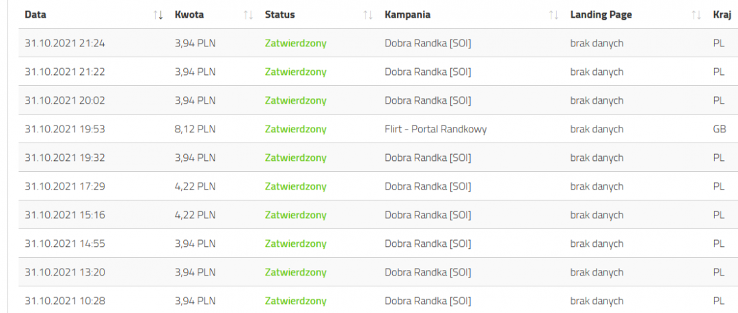Click the sort arrows icon beside Data
This screenshot has width=738, height=313.
pos(159,14)
